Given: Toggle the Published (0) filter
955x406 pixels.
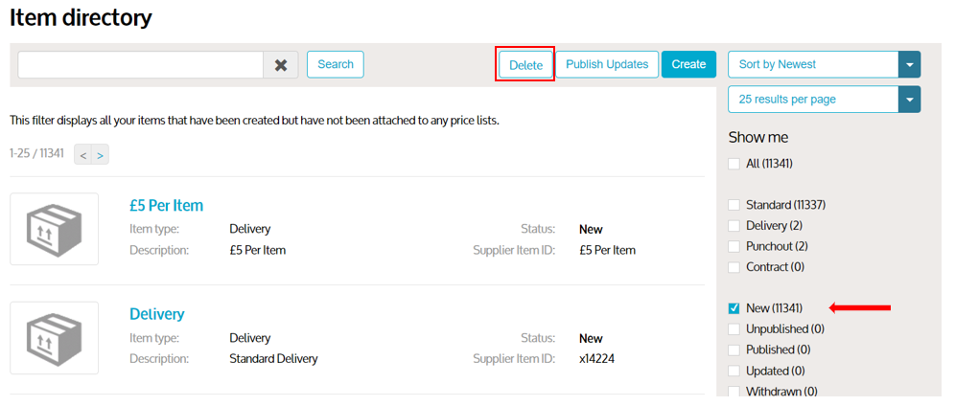Looking at the screenshot, I should coord(734,350).
